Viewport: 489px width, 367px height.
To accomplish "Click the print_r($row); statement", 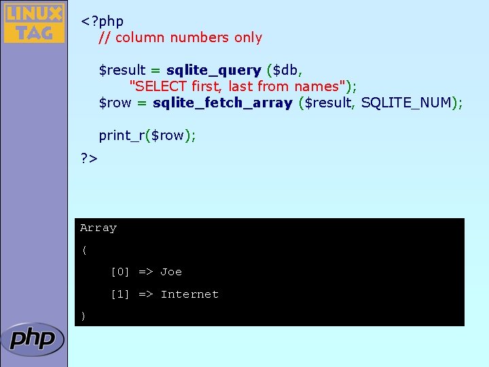I will (147, 136).
